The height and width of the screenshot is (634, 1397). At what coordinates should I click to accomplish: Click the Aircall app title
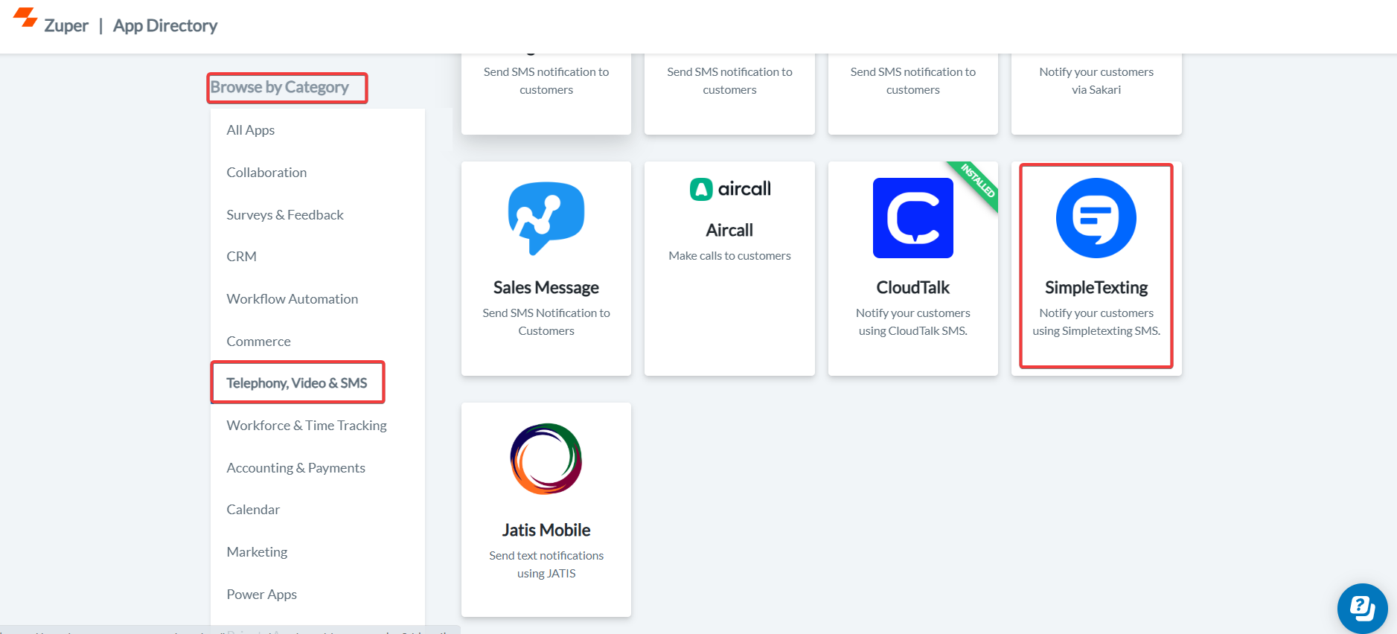point(729,230)
